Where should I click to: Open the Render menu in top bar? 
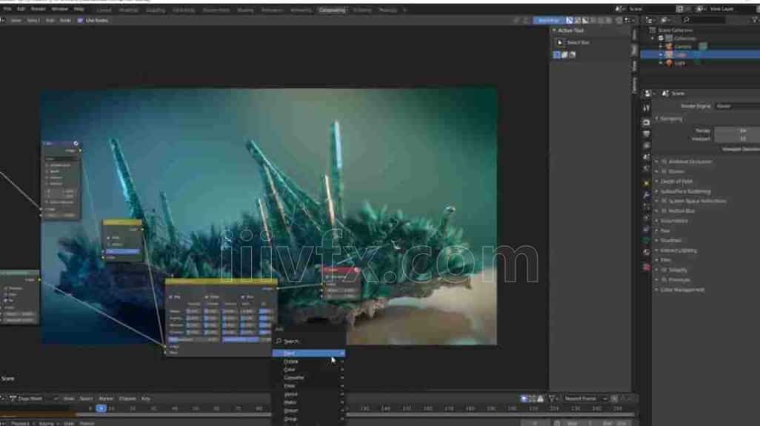pyautogui.click(x=38, y=9)
